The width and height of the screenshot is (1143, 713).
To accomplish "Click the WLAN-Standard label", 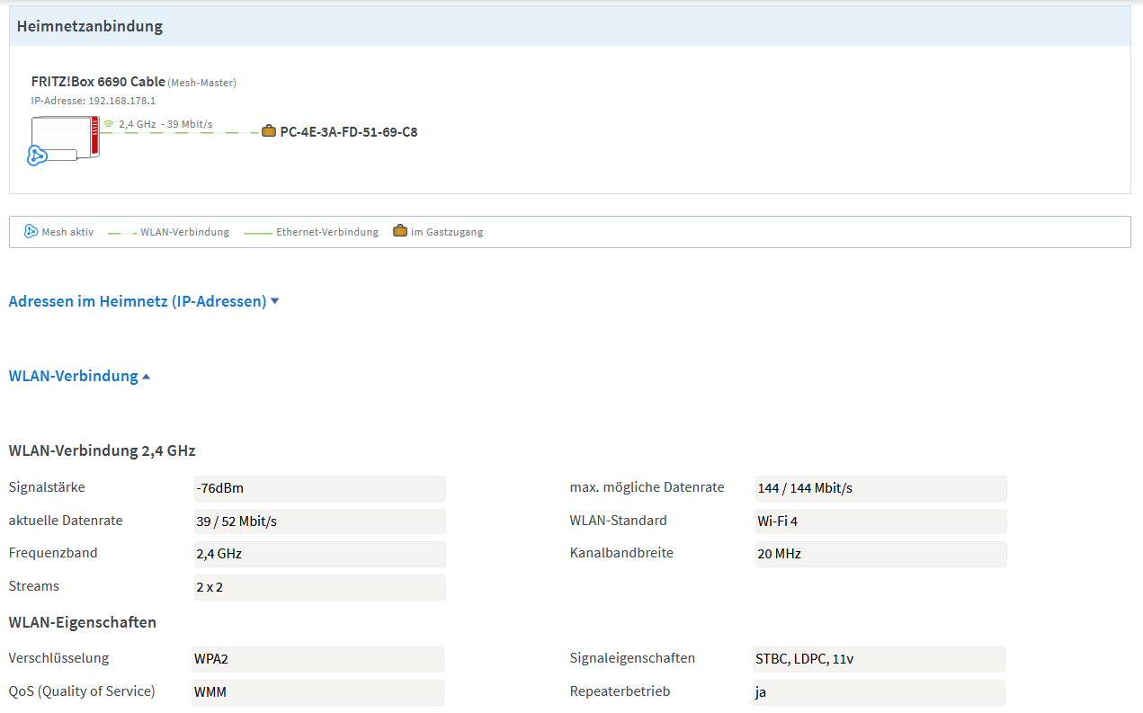I will 618,521.
